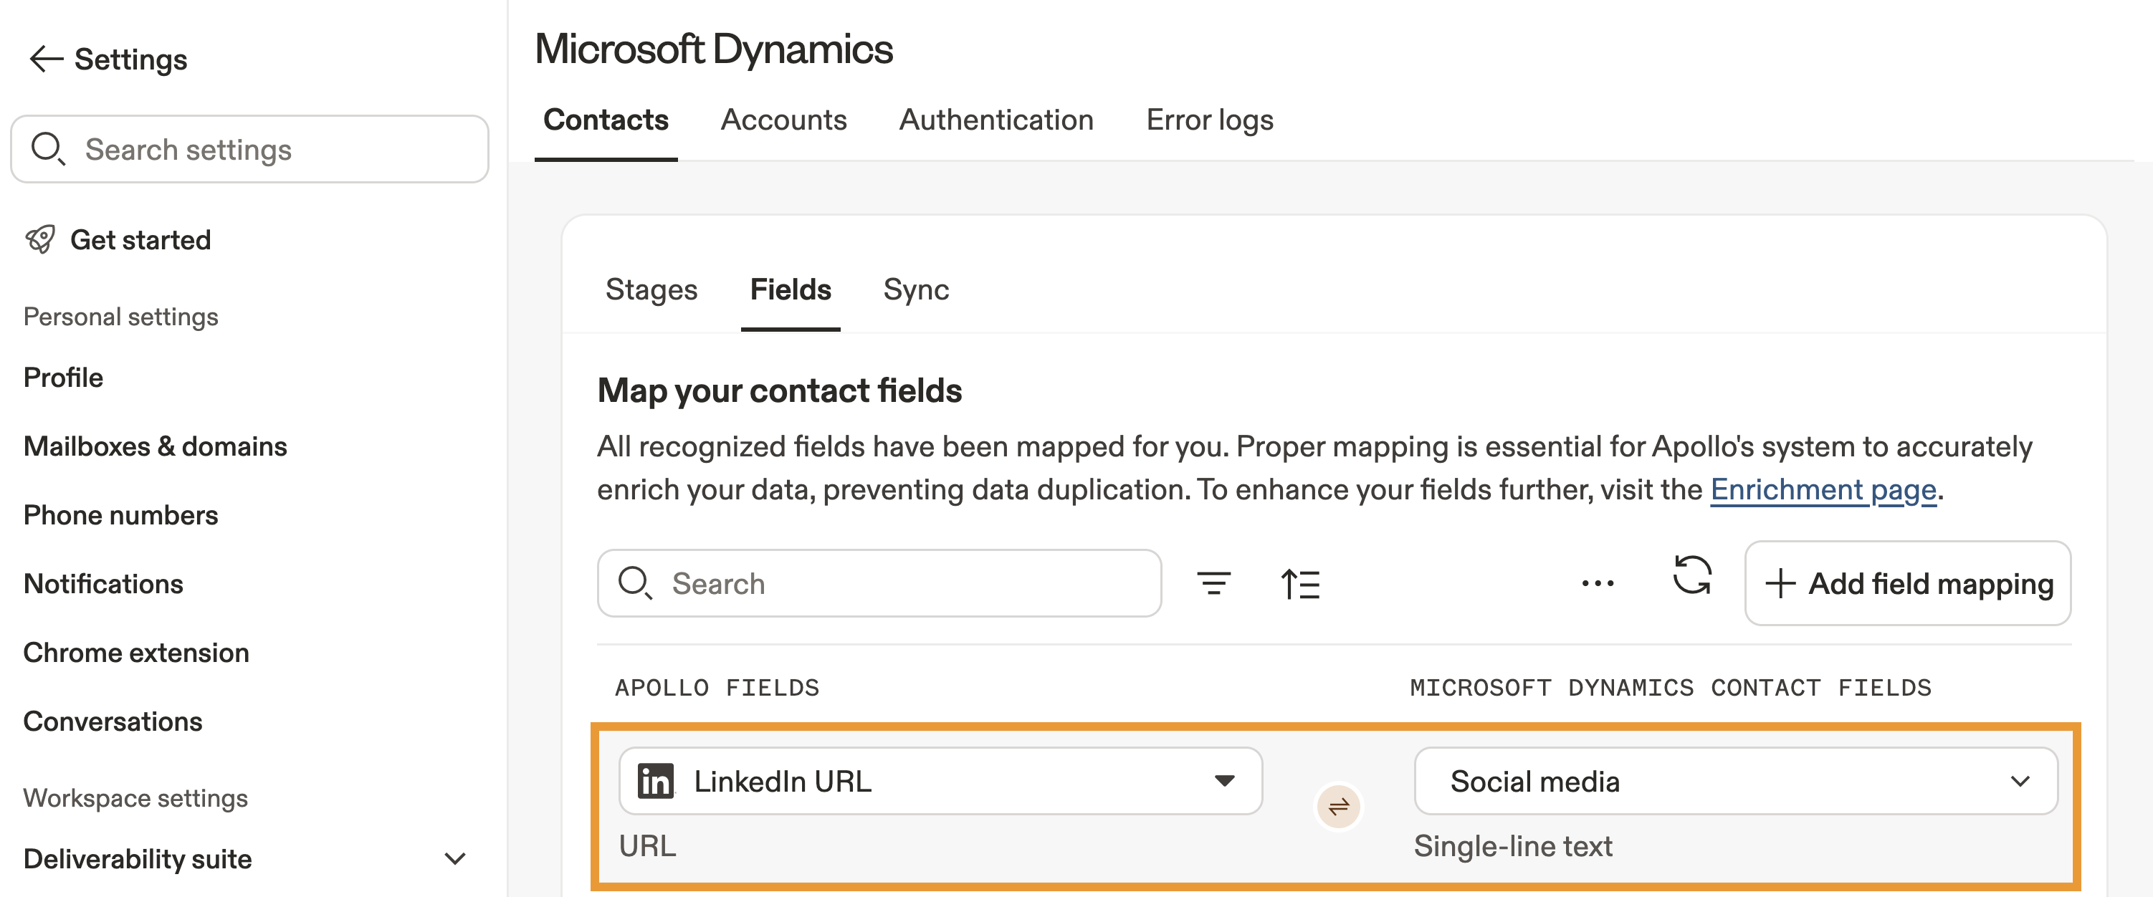Screen dimensions: 2153x897
Task: View the Error logs tab
Action: coord(1208,120)
